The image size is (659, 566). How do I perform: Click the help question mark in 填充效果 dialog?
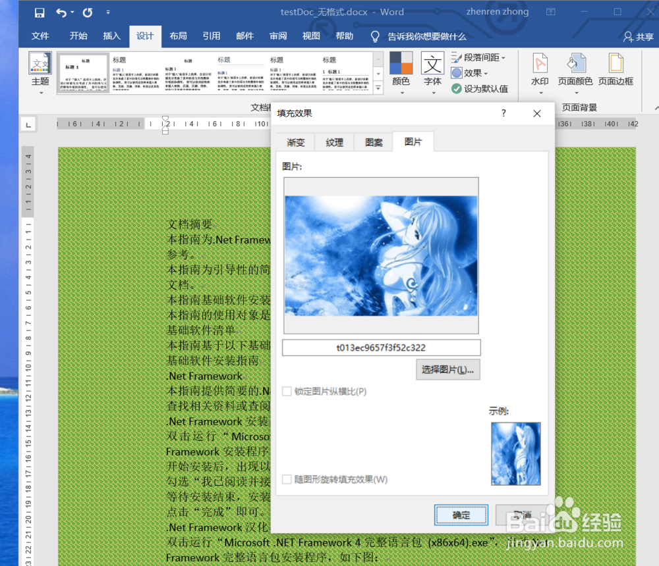pyautogui.click(x=503, y=113)
